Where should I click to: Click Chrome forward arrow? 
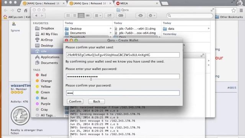12,10
